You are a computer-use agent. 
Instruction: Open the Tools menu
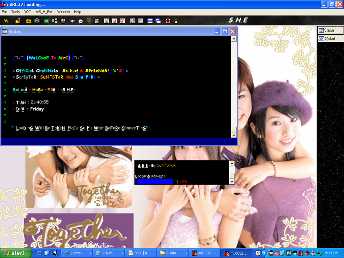click(16, 12)
